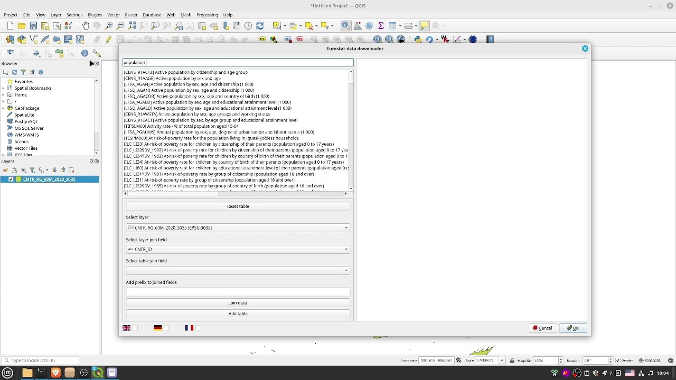Close the Eurostat data downloader dialog

tap(585, 49)
